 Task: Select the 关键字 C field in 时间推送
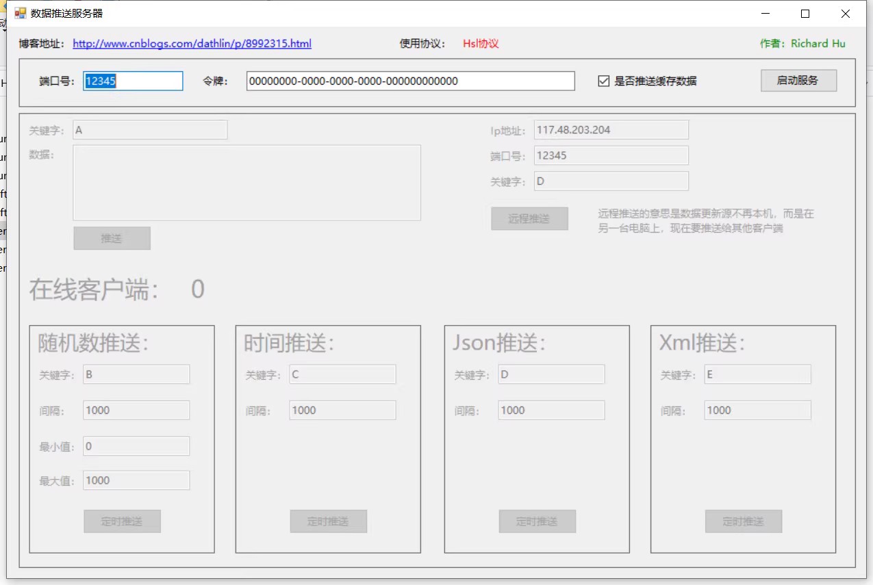[x=342, y=374]
